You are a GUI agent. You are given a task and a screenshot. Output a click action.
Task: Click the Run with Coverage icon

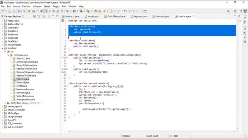pyautogui.click(x=81, y=11)
